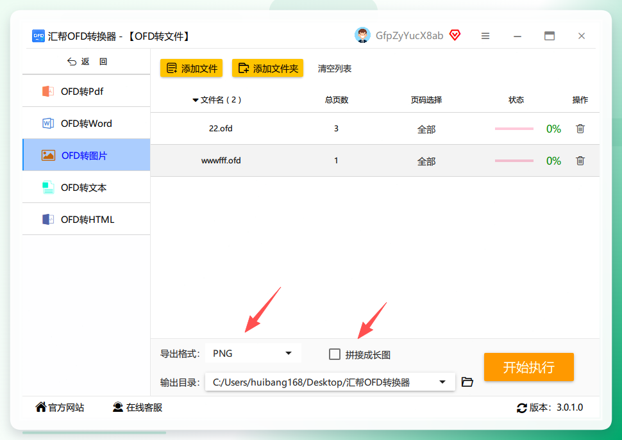622x440 pixels.
Task: Select OFD转HTML in sidebar
Action: [x=87, y=220]
